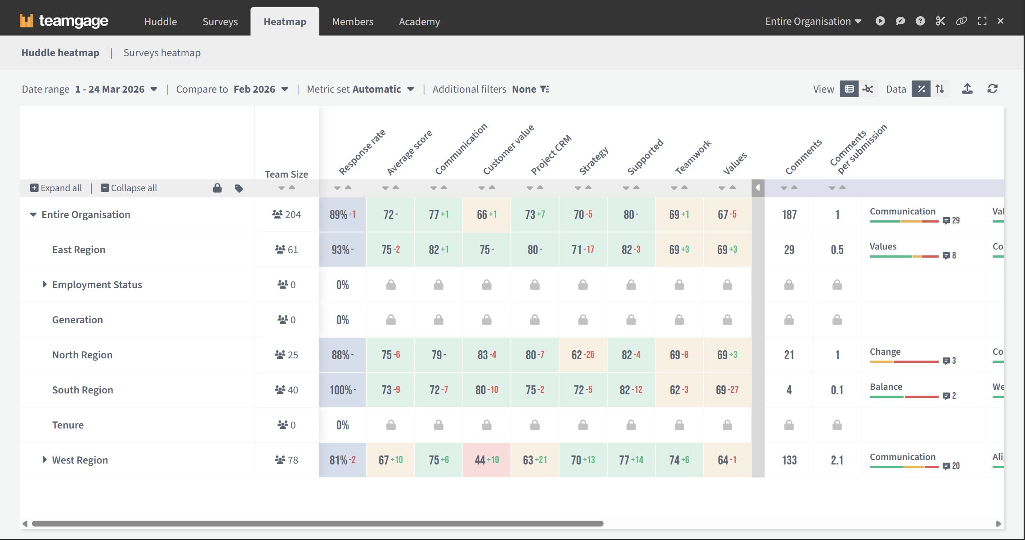Open the Date range dropdown
The height and width of the screenshot is (540, 1025).
click(x=116, y=89)
